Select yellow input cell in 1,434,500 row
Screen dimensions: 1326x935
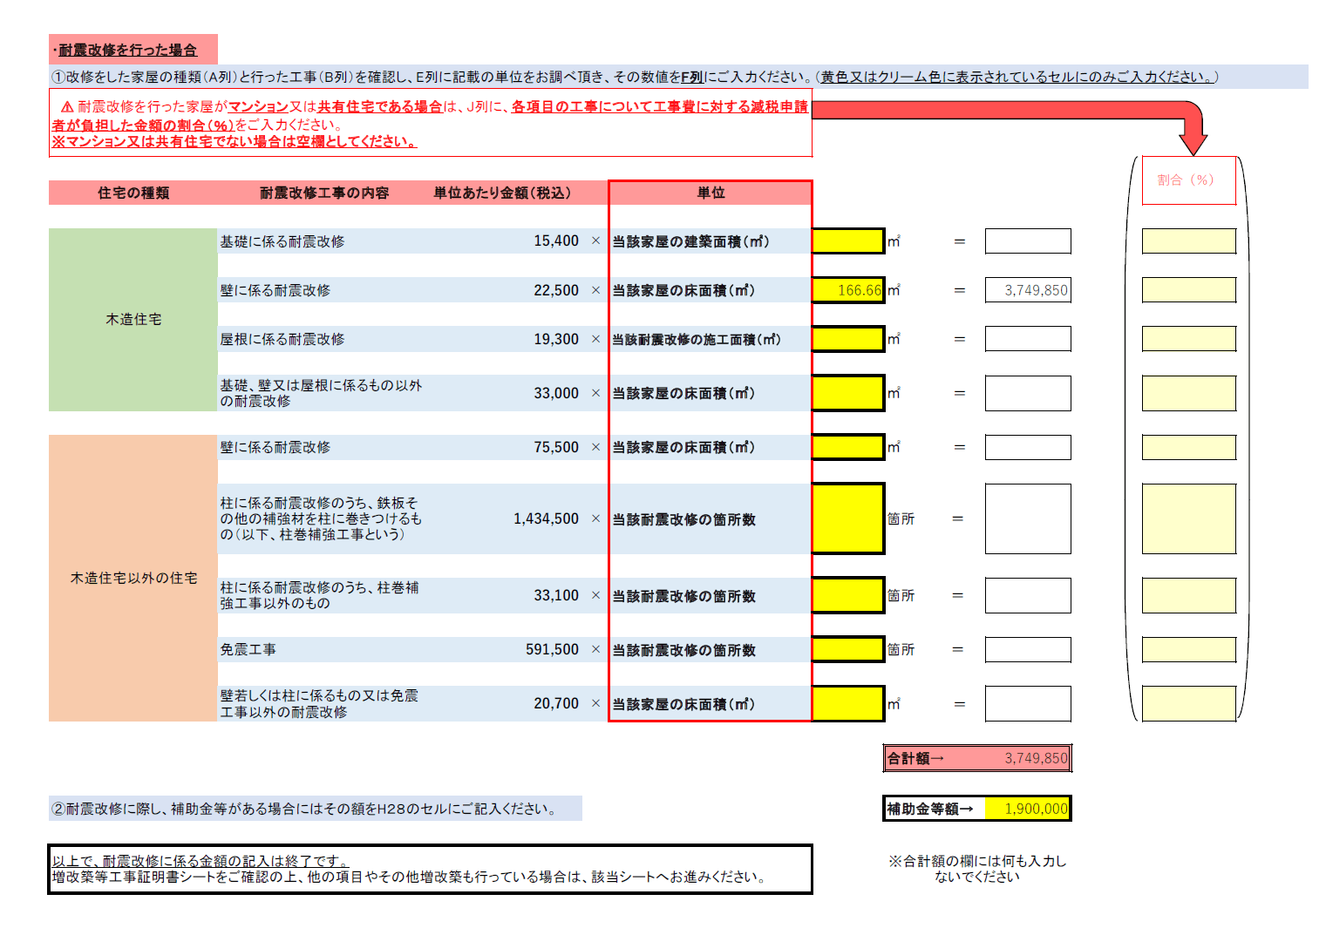tap(847, 518)
